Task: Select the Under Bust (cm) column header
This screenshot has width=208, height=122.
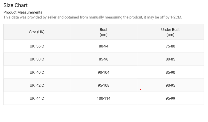Action: [x=170, y=32]
